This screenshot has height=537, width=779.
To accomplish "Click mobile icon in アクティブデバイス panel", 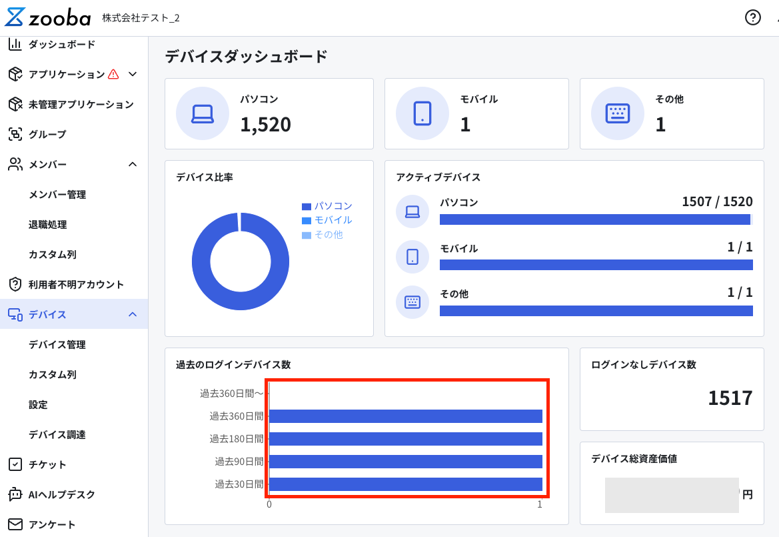I will pyautogui.click(x=412, y=257).
